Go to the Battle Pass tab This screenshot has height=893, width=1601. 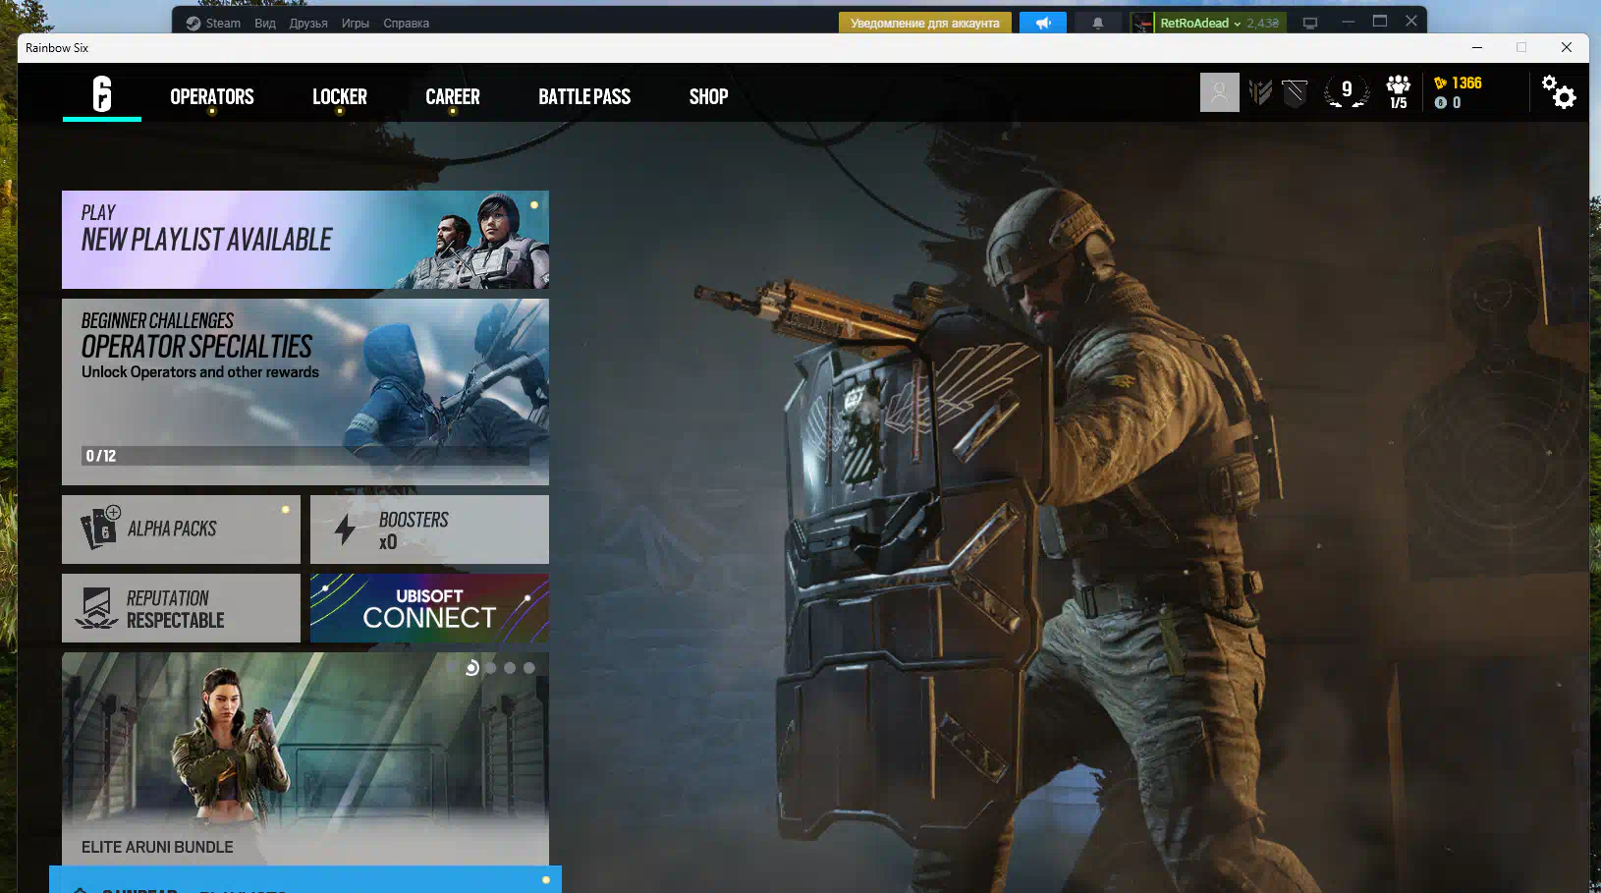[x=584, y=96]
